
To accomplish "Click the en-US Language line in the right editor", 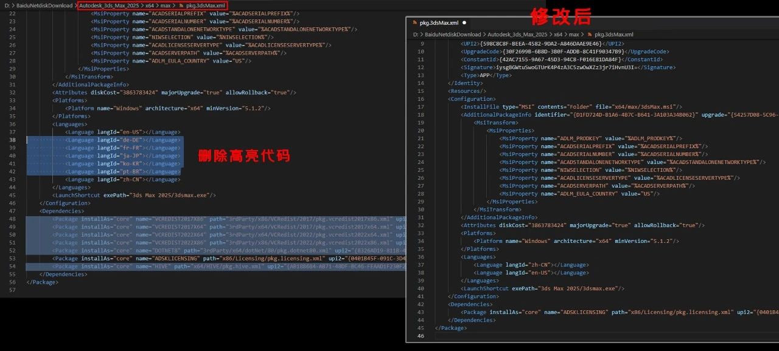I will [x=532, y=273].
